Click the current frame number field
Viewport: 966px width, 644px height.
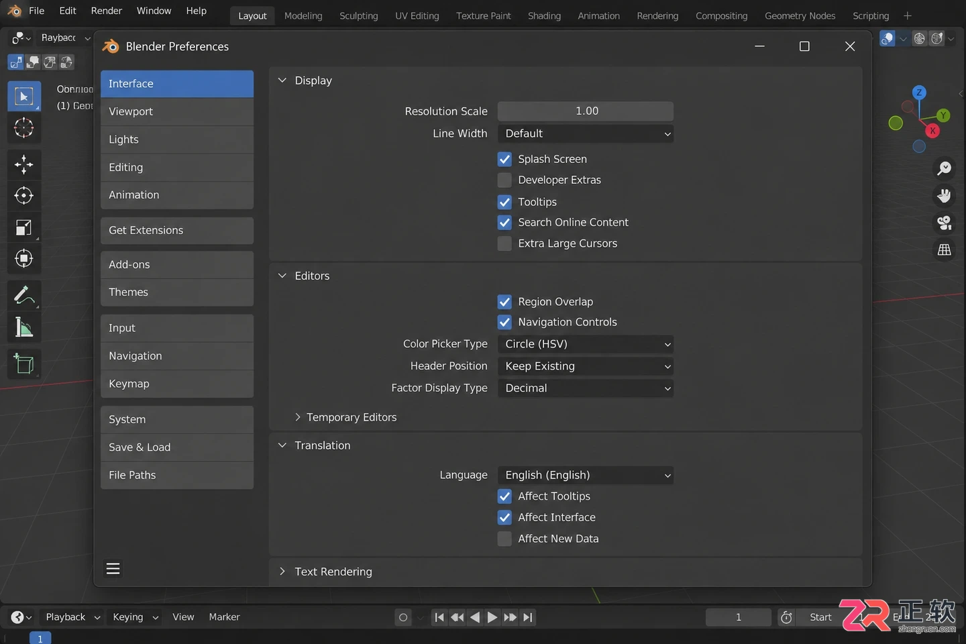click(739, 617)
